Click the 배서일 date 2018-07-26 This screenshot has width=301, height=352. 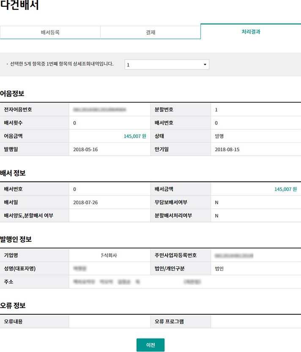click(85, 202)
